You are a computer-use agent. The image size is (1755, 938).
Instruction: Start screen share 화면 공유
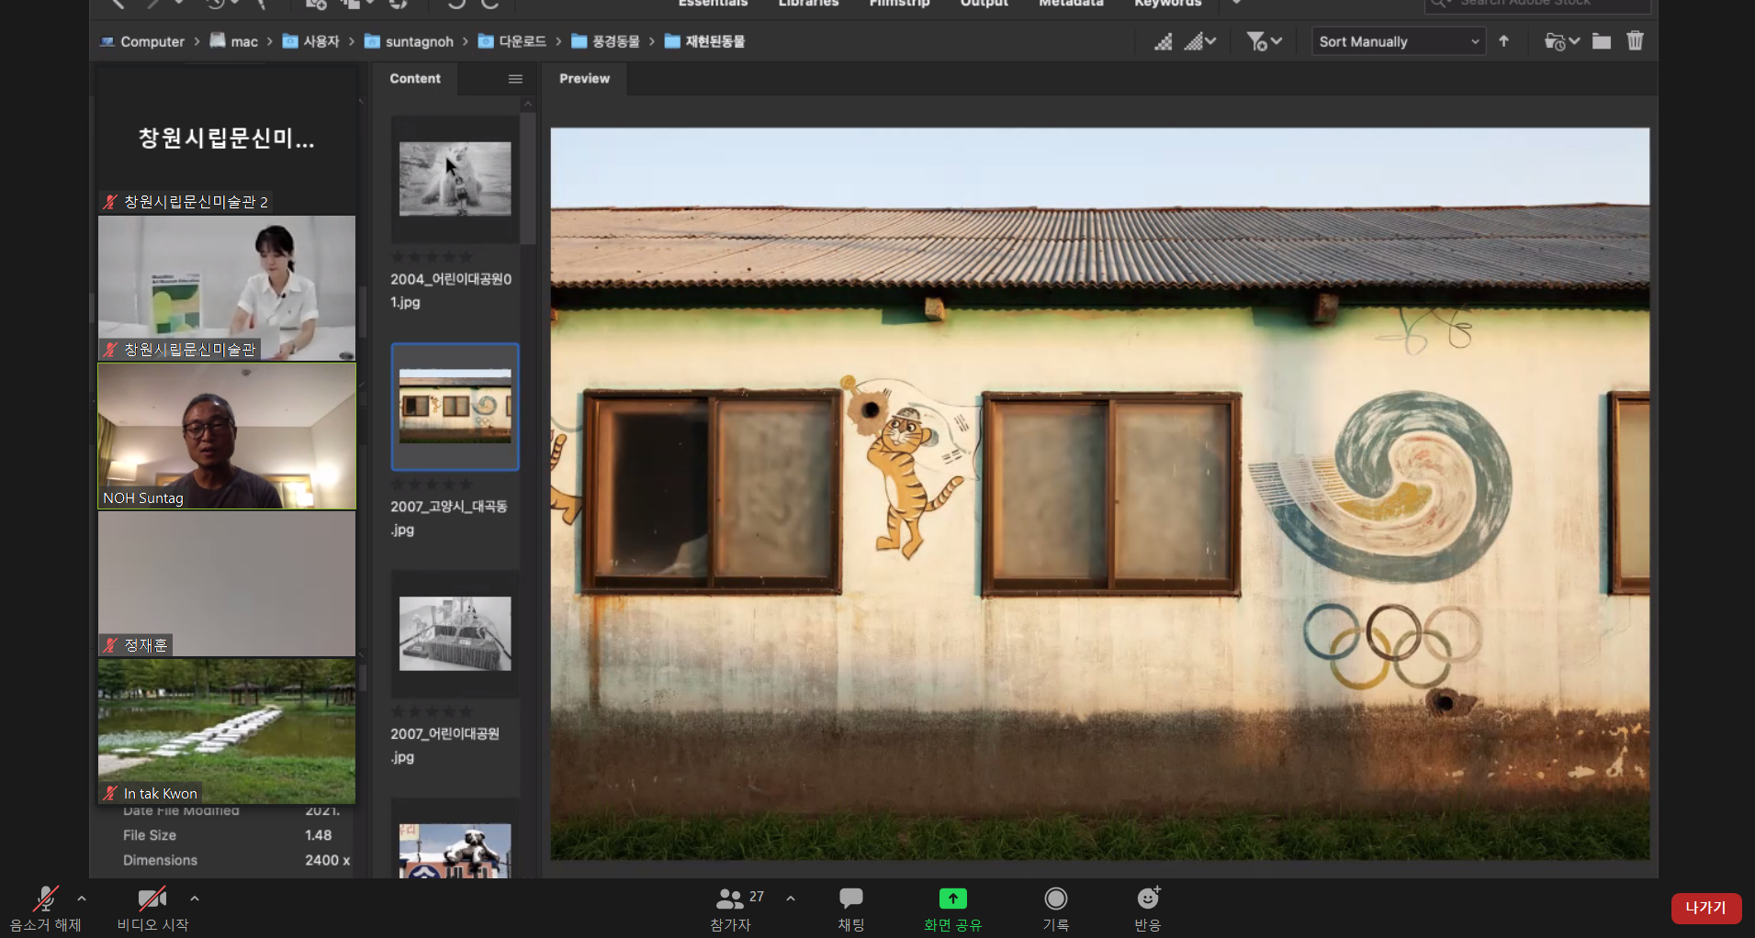[x=952, y=909]
